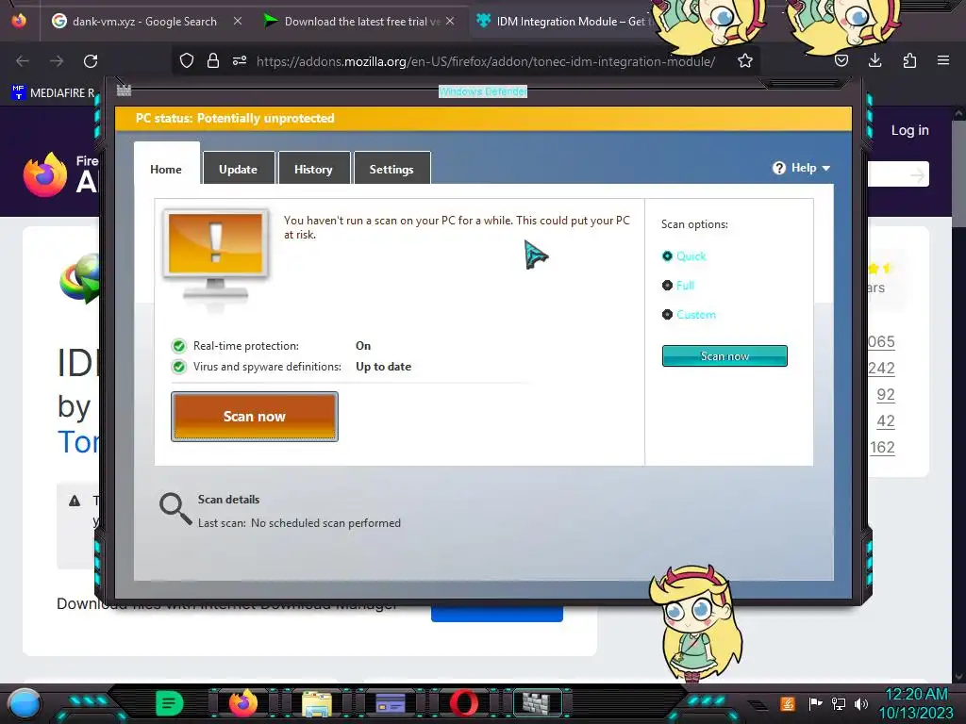Screen dimensions: 966x724
Task: Click the "Last scan: No scheduled scan performed" text
Action: pyautogui.click(x=299, y=523)
